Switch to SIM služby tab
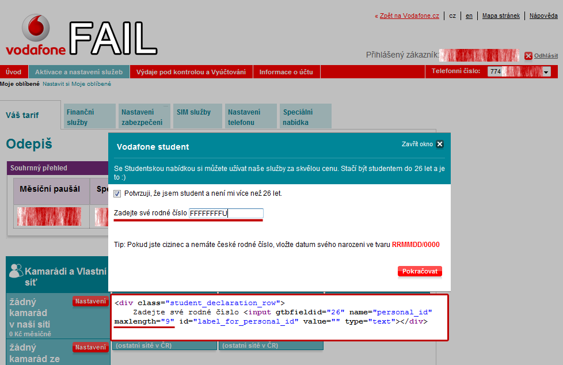The image size is (563, 365). tap(197, 116)
